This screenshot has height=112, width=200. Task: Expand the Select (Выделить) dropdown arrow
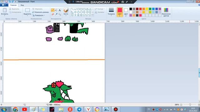point(27,16)
